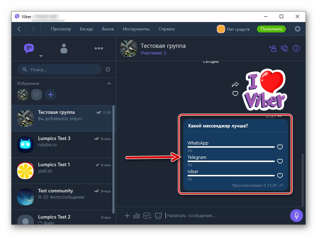Click the I love Viber sticker
This screenshot has width=317, height=236.
click(265, 90)
